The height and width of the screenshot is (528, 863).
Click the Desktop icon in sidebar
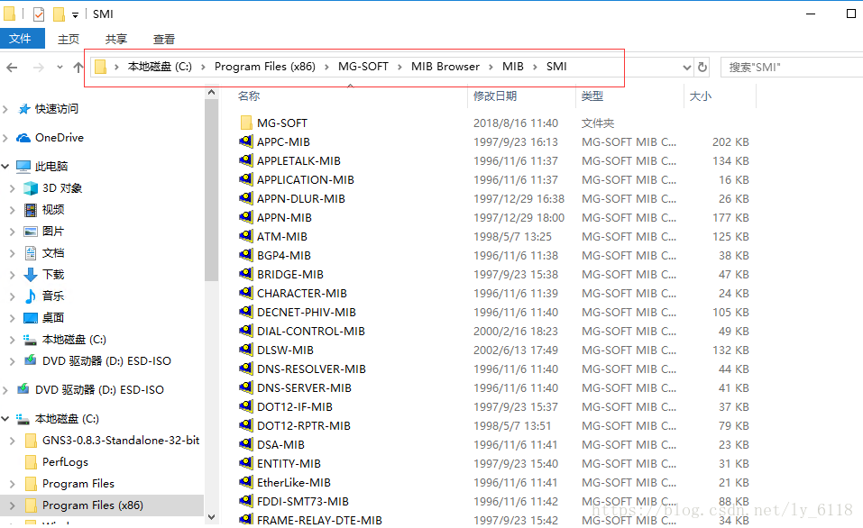tap(31, 318)
